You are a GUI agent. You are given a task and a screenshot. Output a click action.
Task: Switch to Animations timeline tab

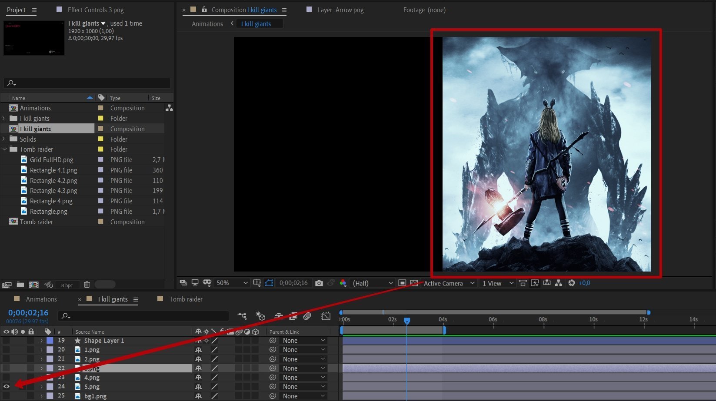point(41,299)
